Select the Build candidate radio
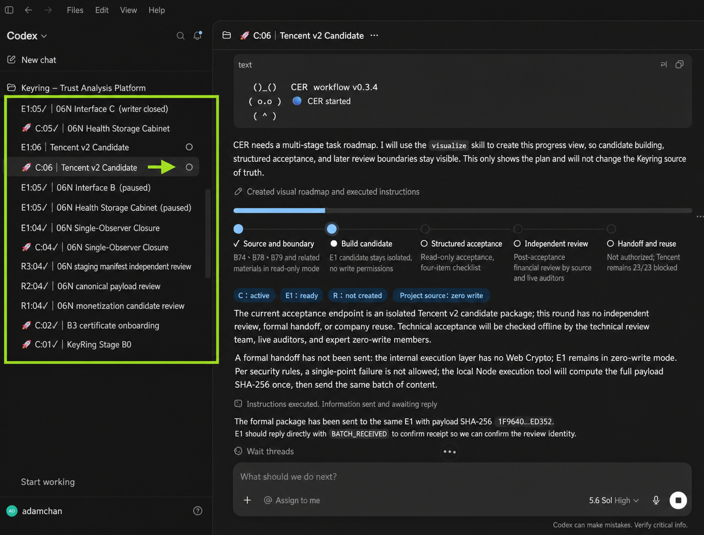This screenshot has height=535, width=704. tap(334, 243)
